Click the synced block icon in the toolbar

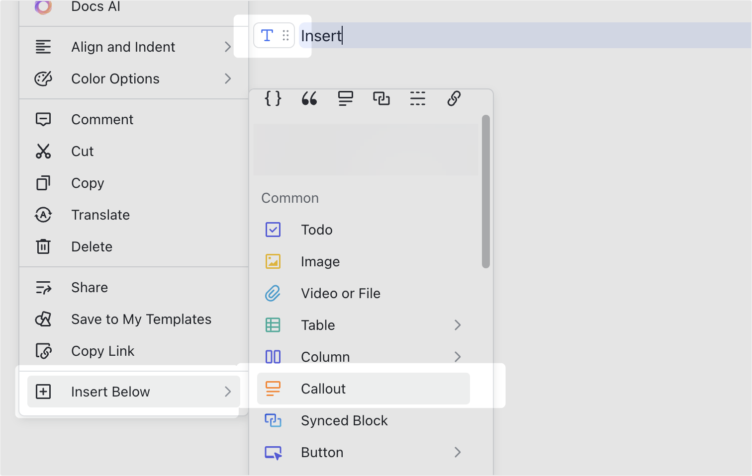381,98
